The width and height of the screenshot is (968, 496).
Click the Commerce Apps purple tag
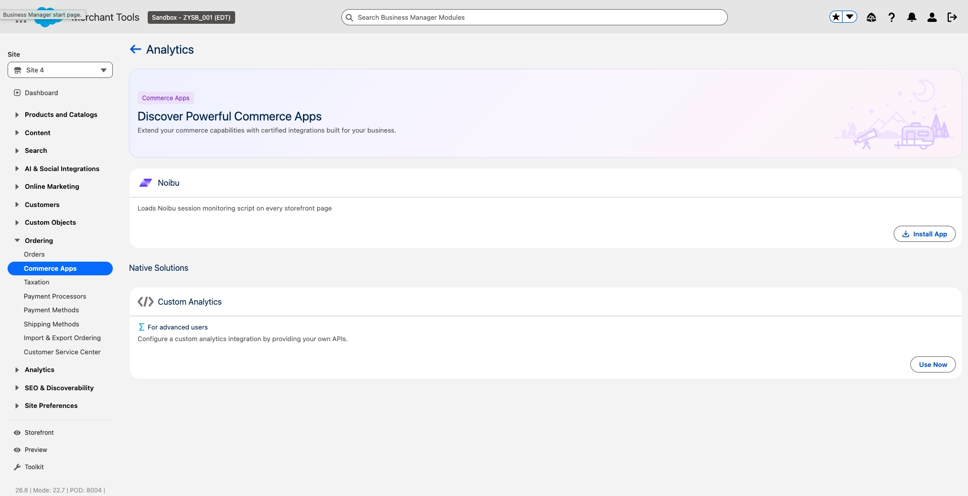pyautogui.click(x=166, y=98)
